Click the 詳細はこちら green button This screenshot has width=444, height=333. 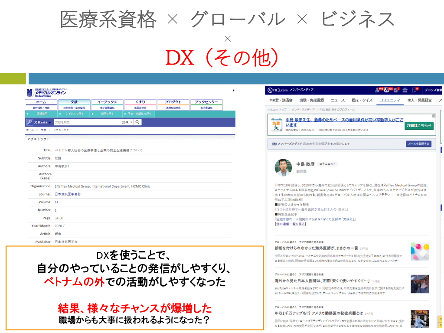419,126
